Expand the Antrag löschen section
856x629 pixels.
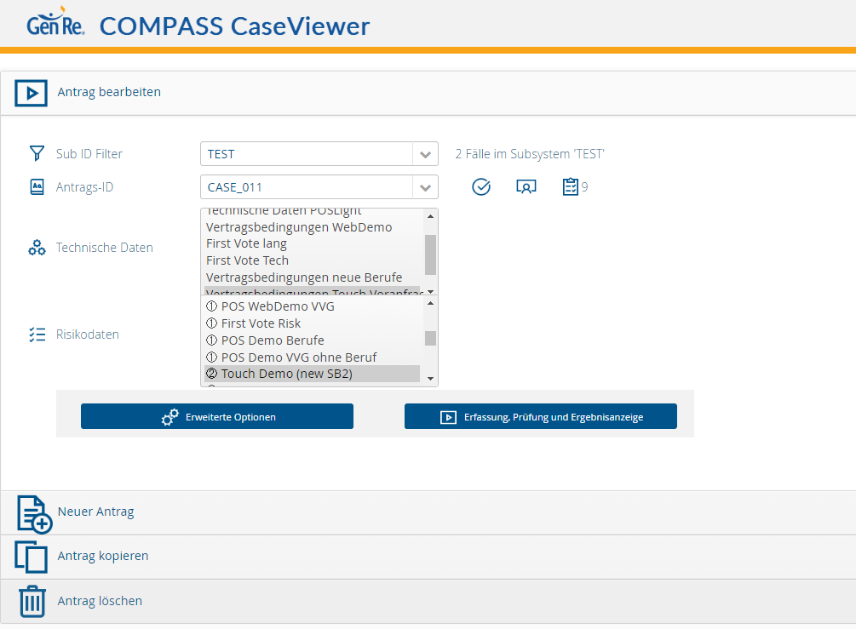pyautogui.click(x=428, y=601)
